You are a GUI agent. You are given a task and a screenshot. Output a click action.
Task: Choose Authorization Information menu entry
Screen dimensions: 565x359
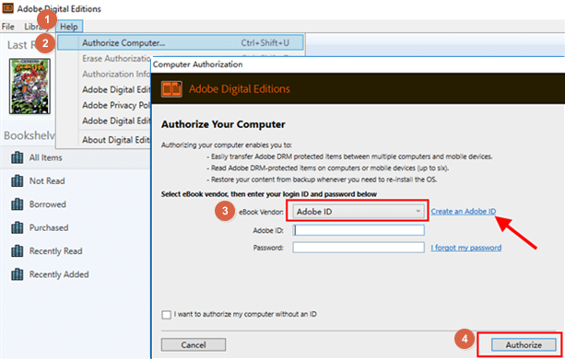(115, 75)
